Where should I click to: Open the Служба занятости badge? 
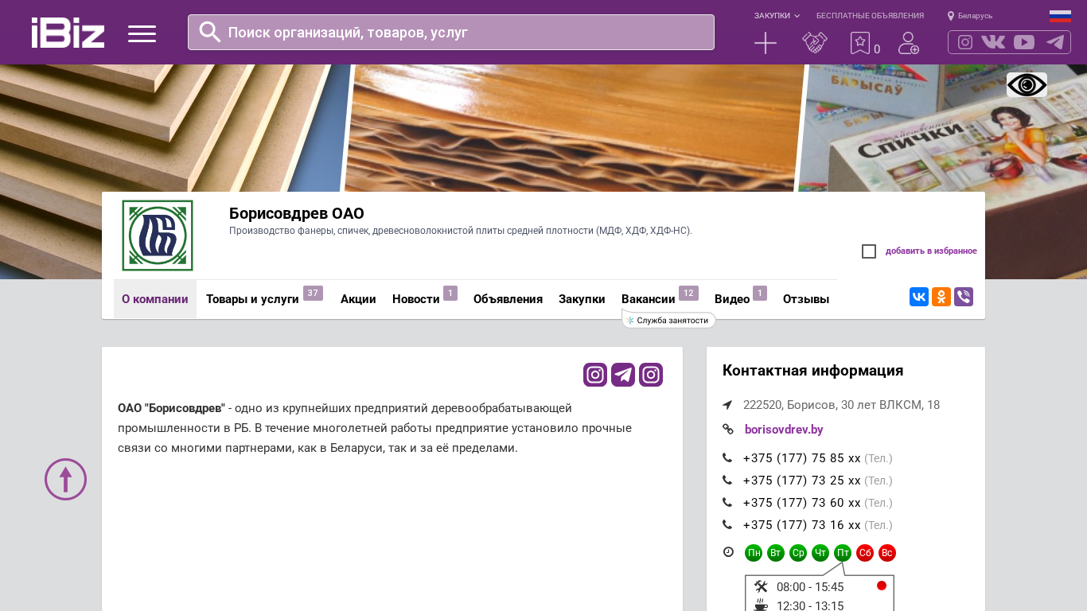[668, 320]
